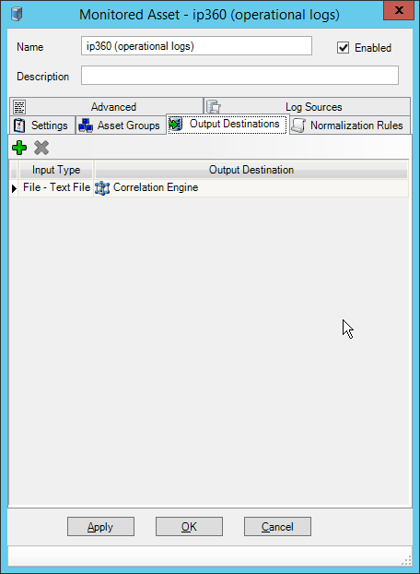Click the Output Destinations arrow icon
The height and width of the screenshot is (574, 420).
tap(176, 124)
